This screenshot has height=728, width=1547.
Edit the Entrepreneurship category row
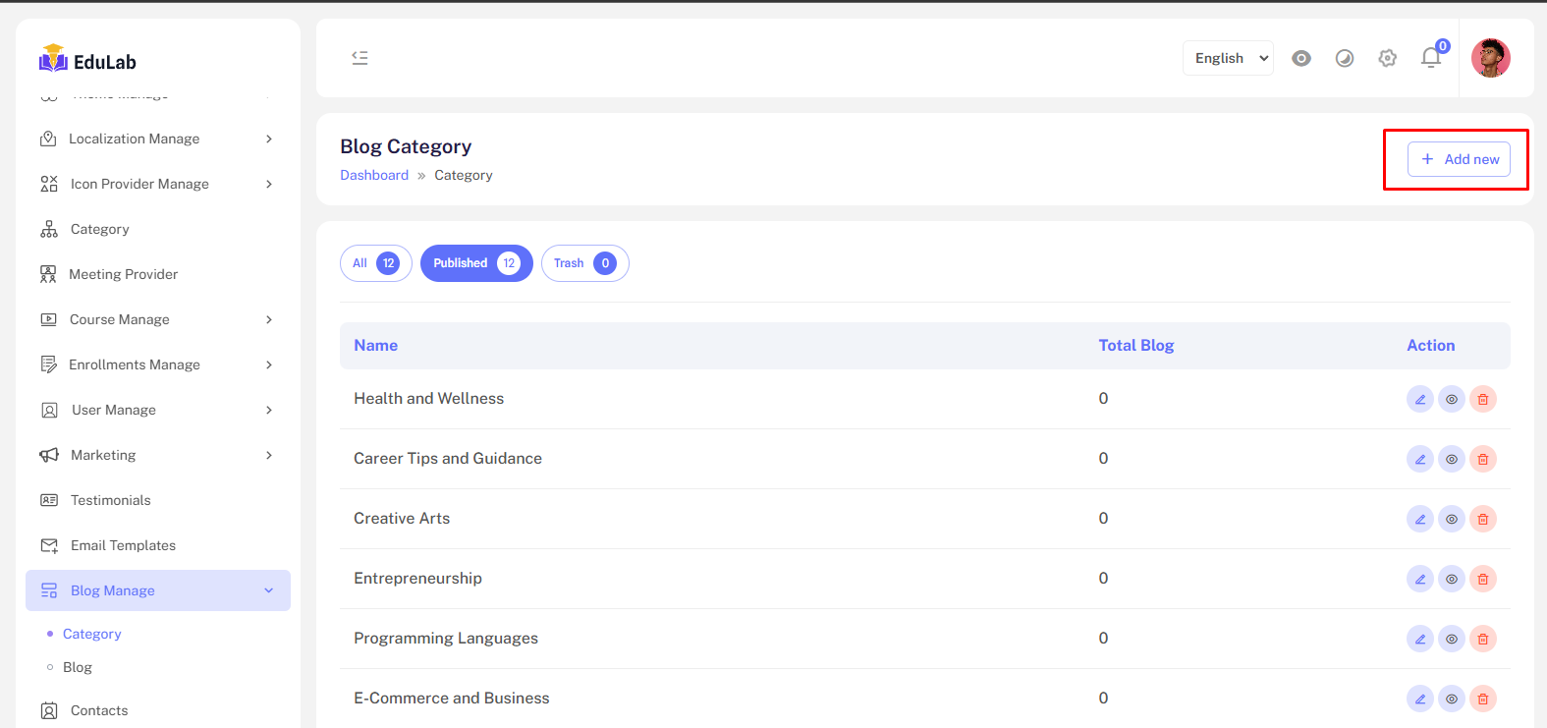click(1419, 579)
